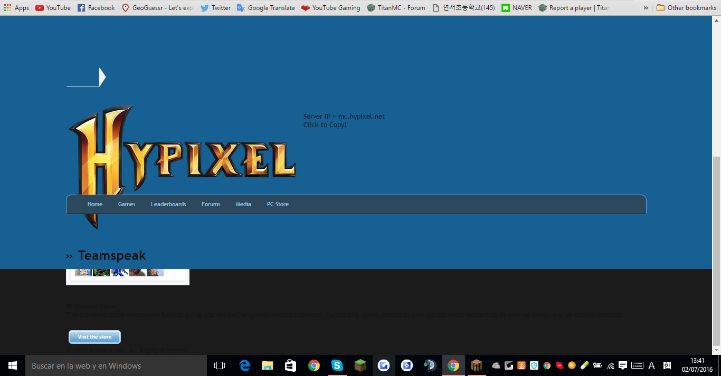This screenshot has height=376, width=721.
Task: Click the Hypixel logo
Action: tap(182, 166)
